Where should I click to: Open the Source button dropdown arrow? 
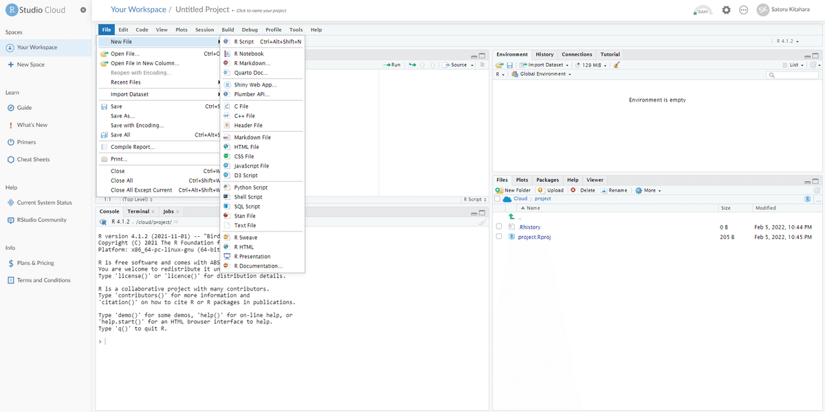coord(474,65)
